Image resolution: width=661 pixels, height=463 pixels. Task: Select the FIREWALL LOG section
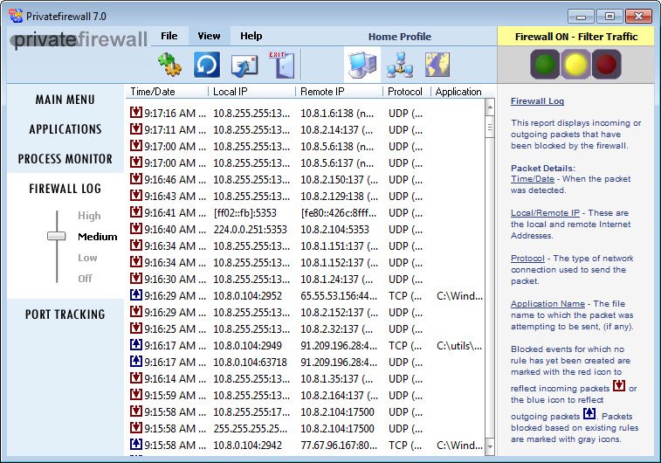(x=65, y=188)
